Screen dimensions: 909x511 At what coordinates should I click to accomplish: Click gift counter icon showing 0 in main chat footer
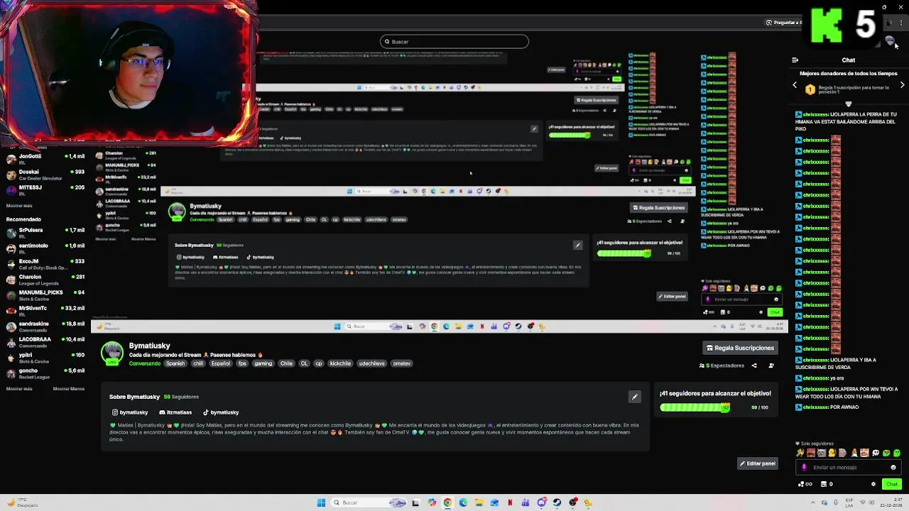click(827, 484)
